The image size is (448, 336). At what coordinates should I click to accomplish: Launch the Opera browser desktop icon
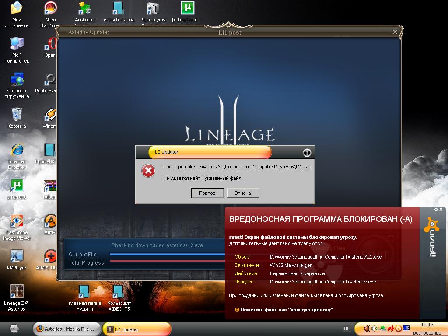51,47
